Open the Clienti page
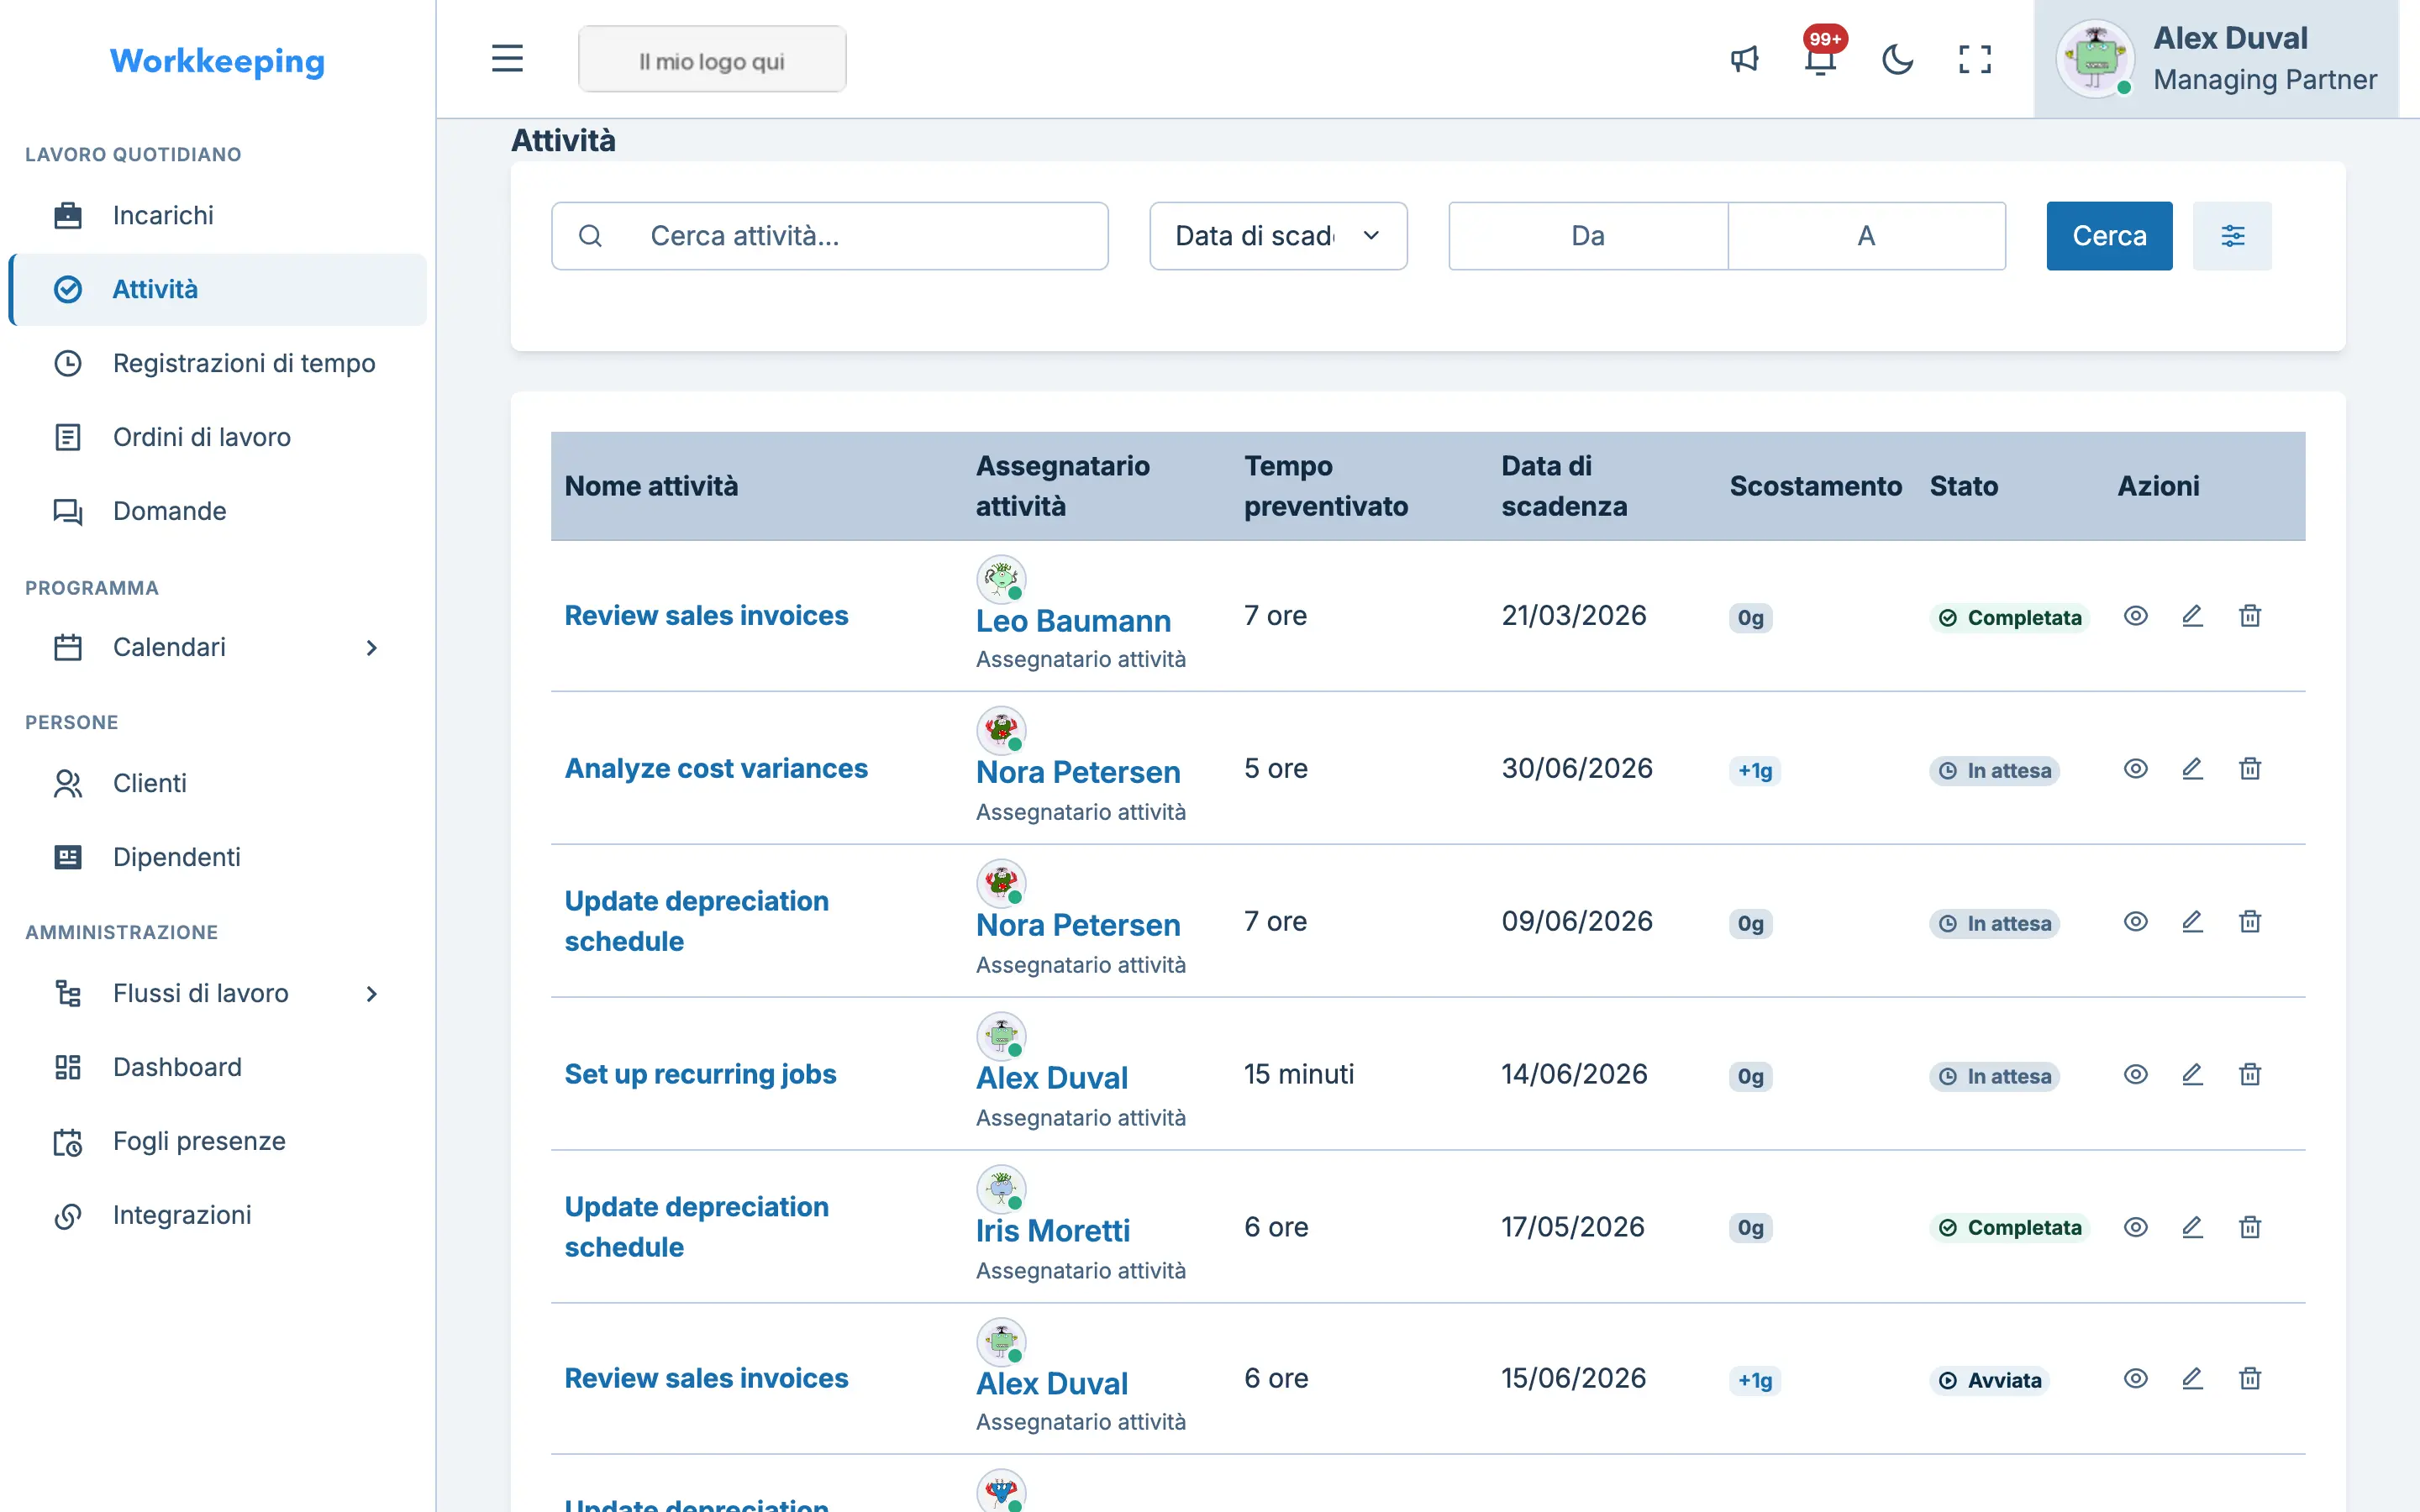 pos(217,783)
